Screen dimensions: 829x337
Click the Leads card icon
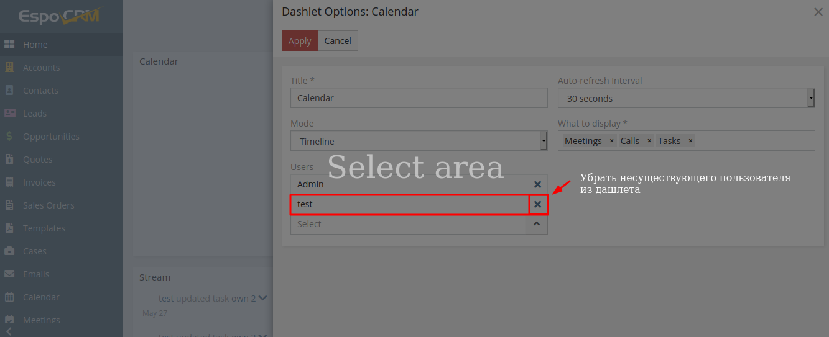9,114
